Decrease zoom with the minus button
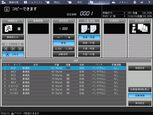153x115 pixels. 58,37
